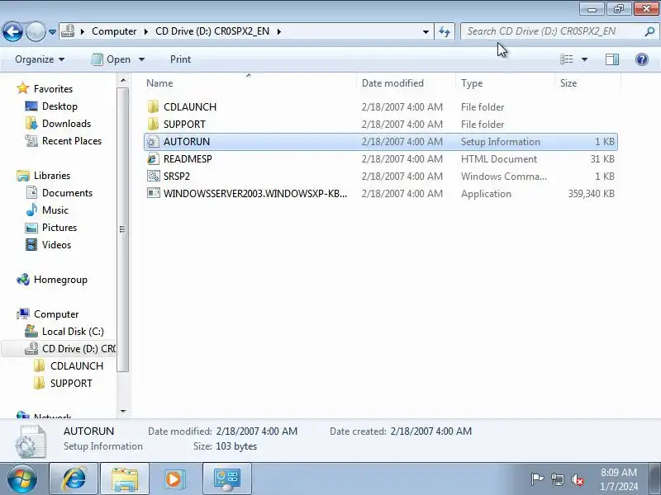Screen dimensions: 661x495
Task: Select Computer in the address breadcrumb
Action: 114,31
